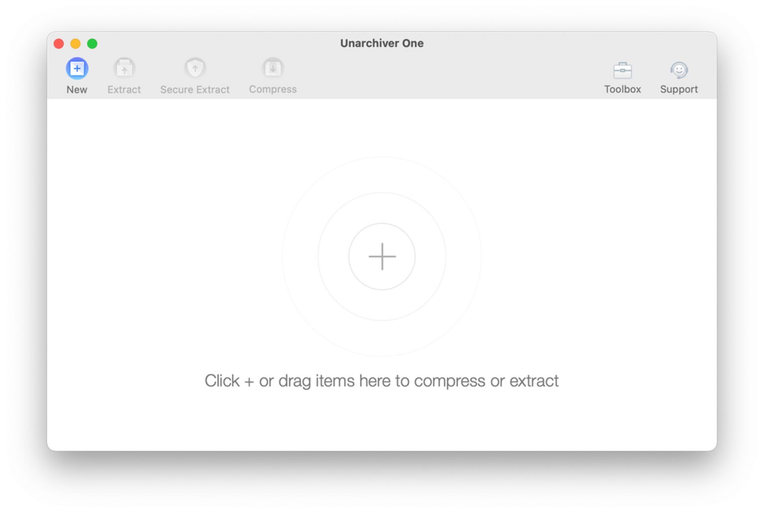
Task: Close the Unarchiver One window
Action: (x=59, y=44)
